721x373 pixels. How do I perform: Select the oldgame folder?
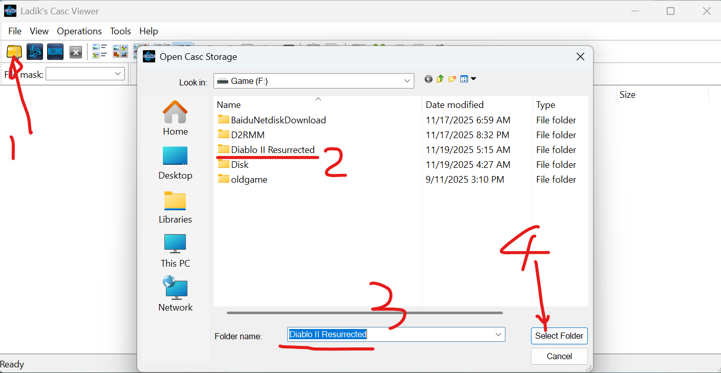click(x=243, y=180)
